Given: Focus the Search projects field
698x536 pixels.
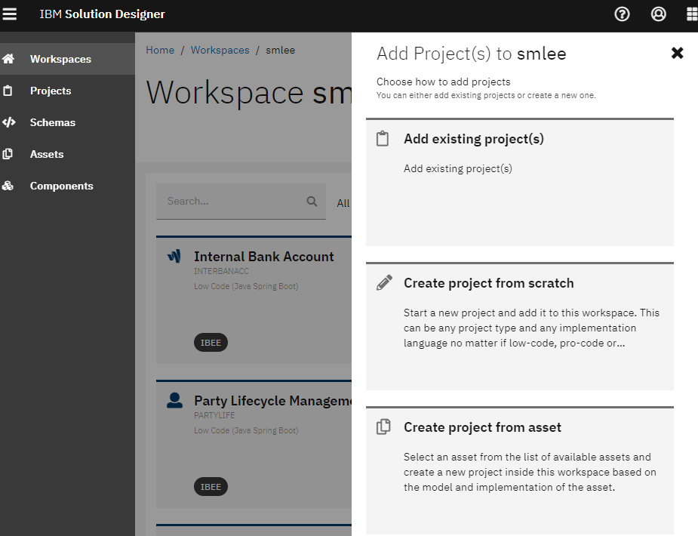Looking at the screenshot, I should (x=241, y=202).
